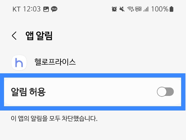Tap the Wi-Fi status icon
The height and width of the screenshot is (140, 186).
tap(131, 9)
